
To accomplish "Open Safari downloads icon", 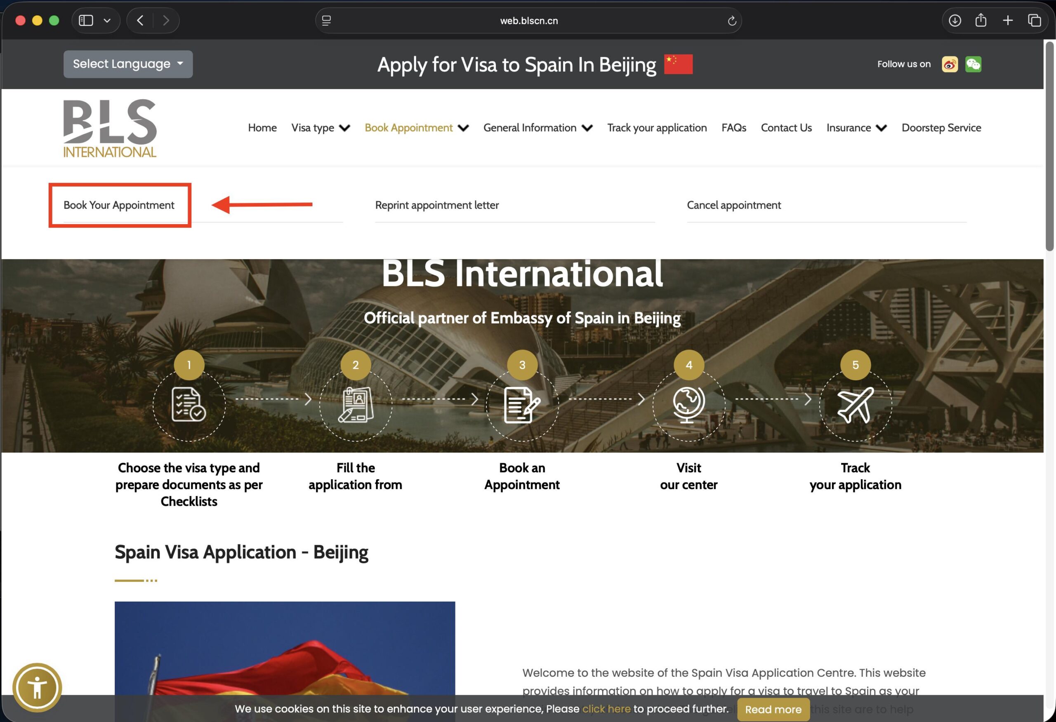I will (x=955, y=21).
